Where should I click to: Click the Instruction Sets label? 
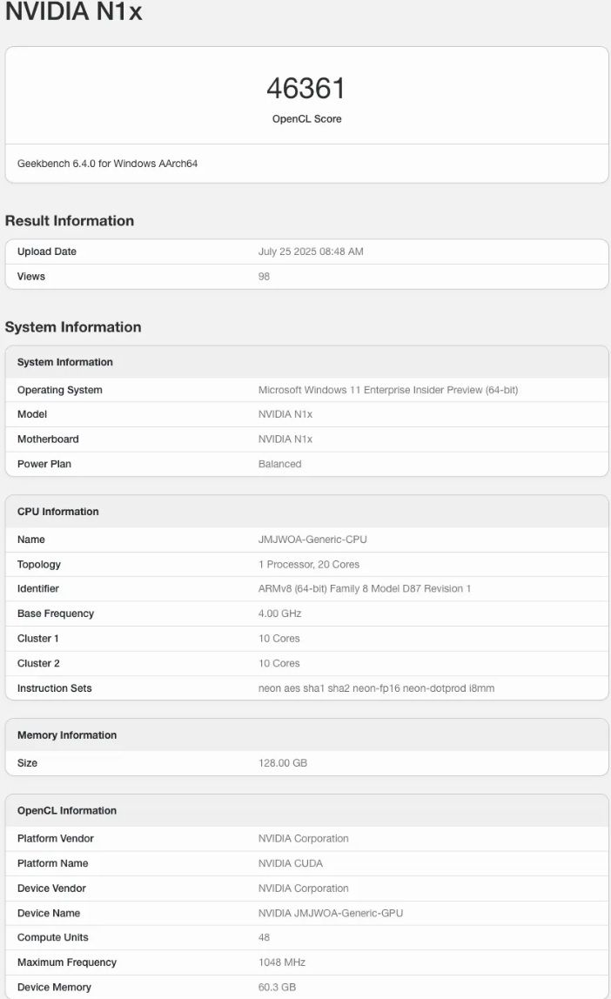point(54,688)
